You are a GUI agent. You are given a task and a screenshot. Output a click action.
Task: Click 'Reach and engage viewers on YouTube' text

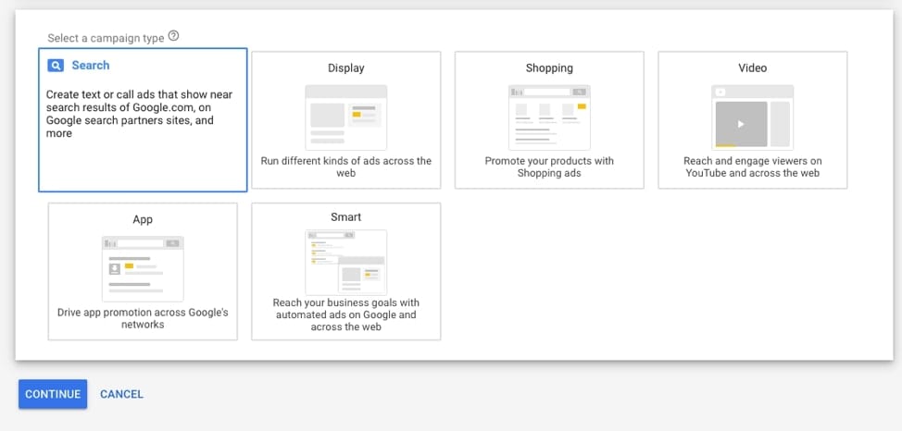(x=752, y=166)
